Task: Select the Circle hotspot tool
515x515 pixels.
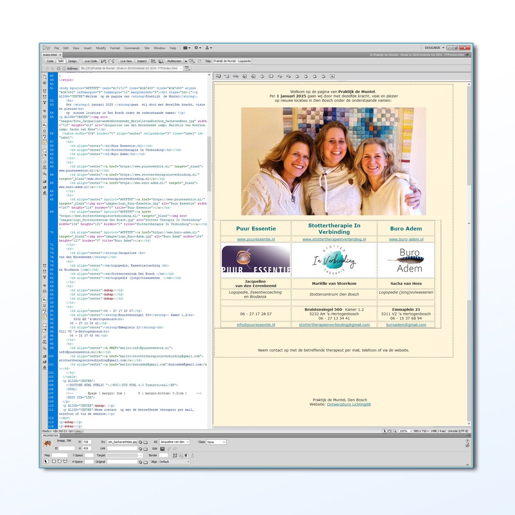Action: pos(59,461)
